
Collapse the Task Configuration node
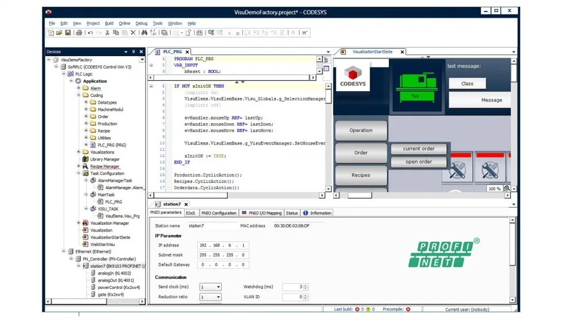[x=79, y=173]
